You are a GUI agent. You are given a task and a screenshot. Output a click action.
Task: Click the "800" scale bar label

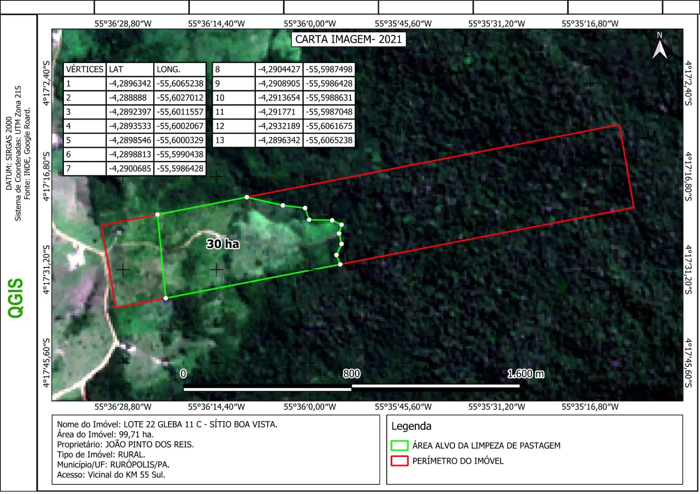coord(351,374)
